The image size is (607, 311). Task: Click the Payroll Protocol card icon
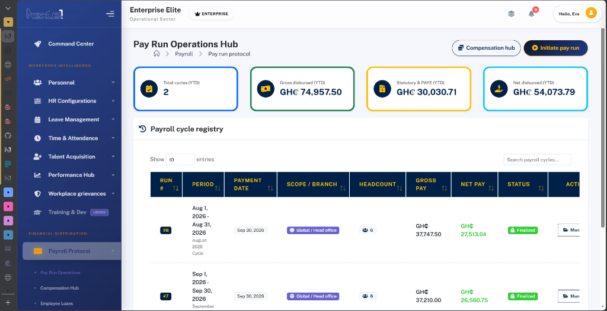[38, 251]
